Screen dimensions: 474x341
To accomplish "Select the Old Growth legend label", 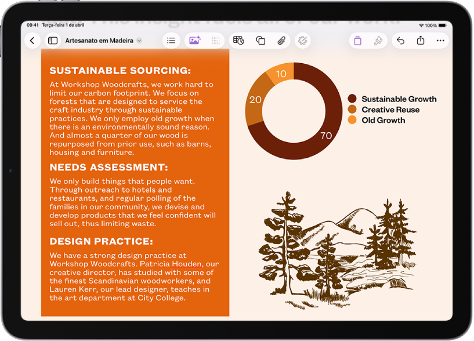I will pyautogui.click(x=383, y=121).
